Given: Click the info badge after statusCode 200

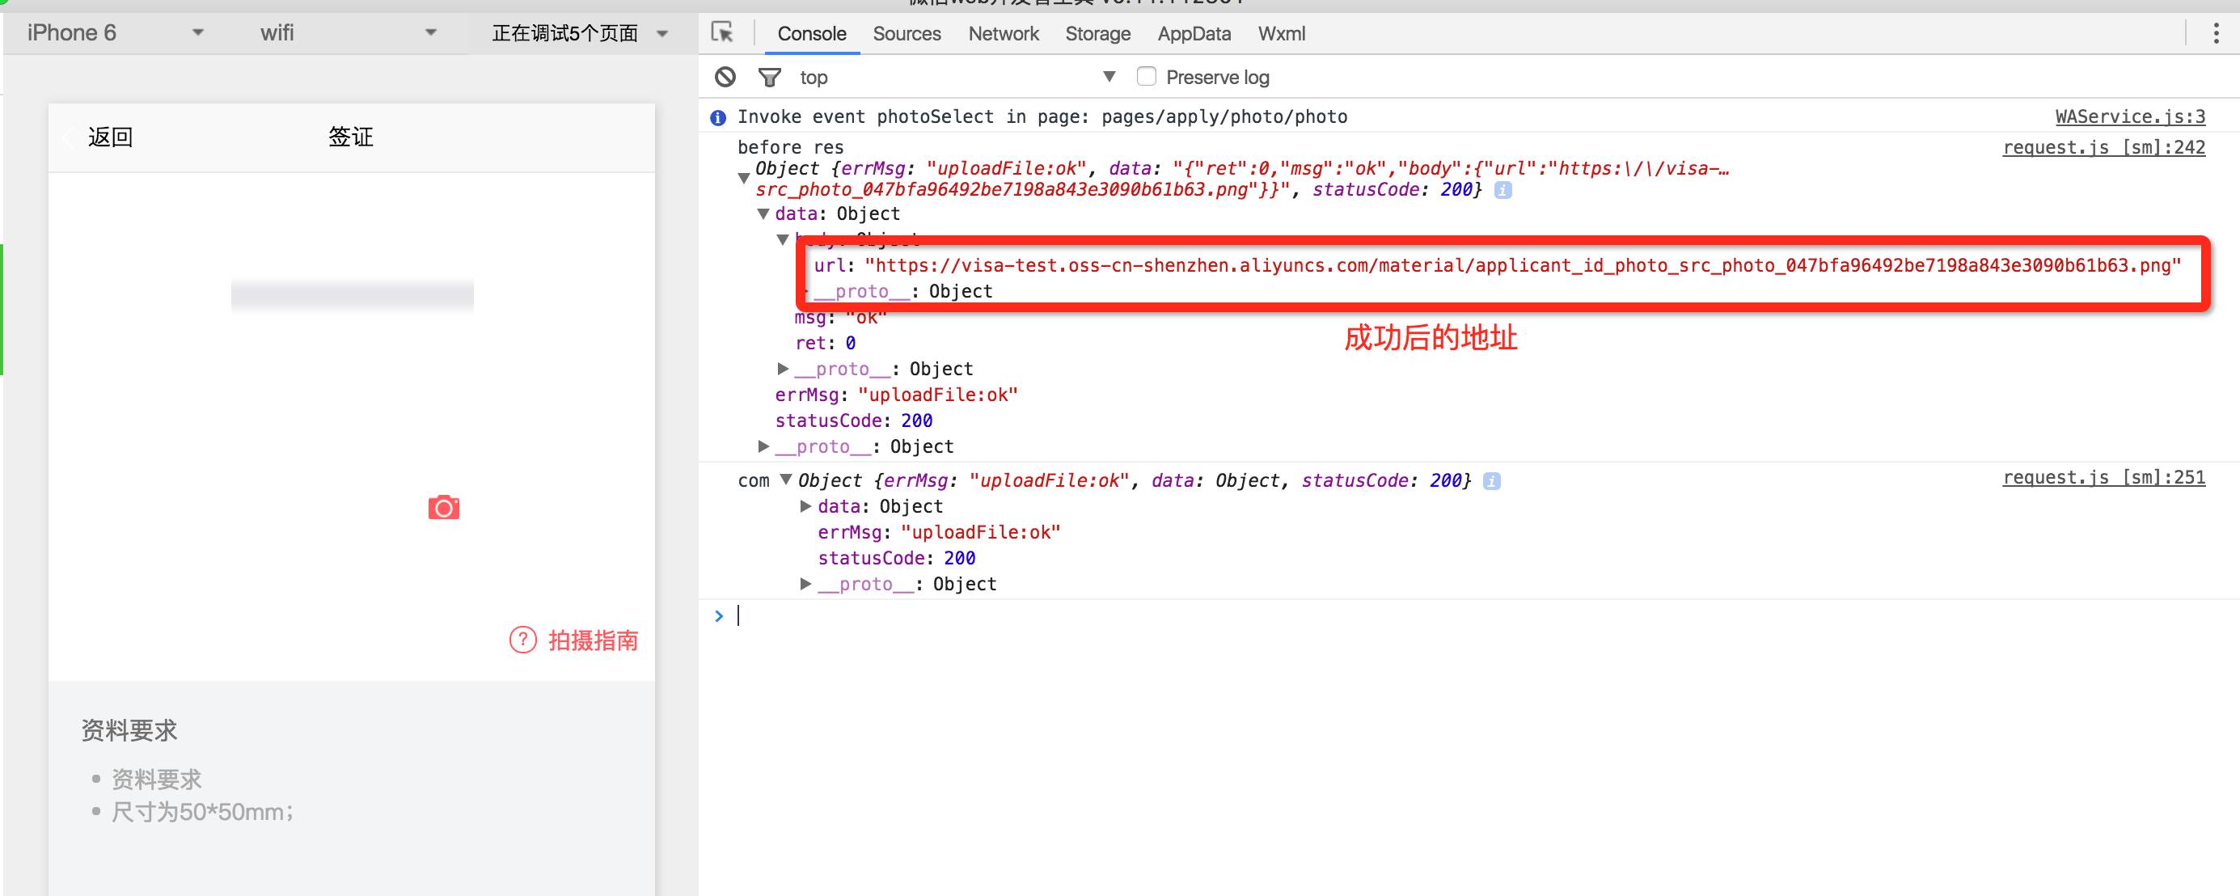Looking at the screenshot, I should pyautogui.click(x=1502, y=190).
